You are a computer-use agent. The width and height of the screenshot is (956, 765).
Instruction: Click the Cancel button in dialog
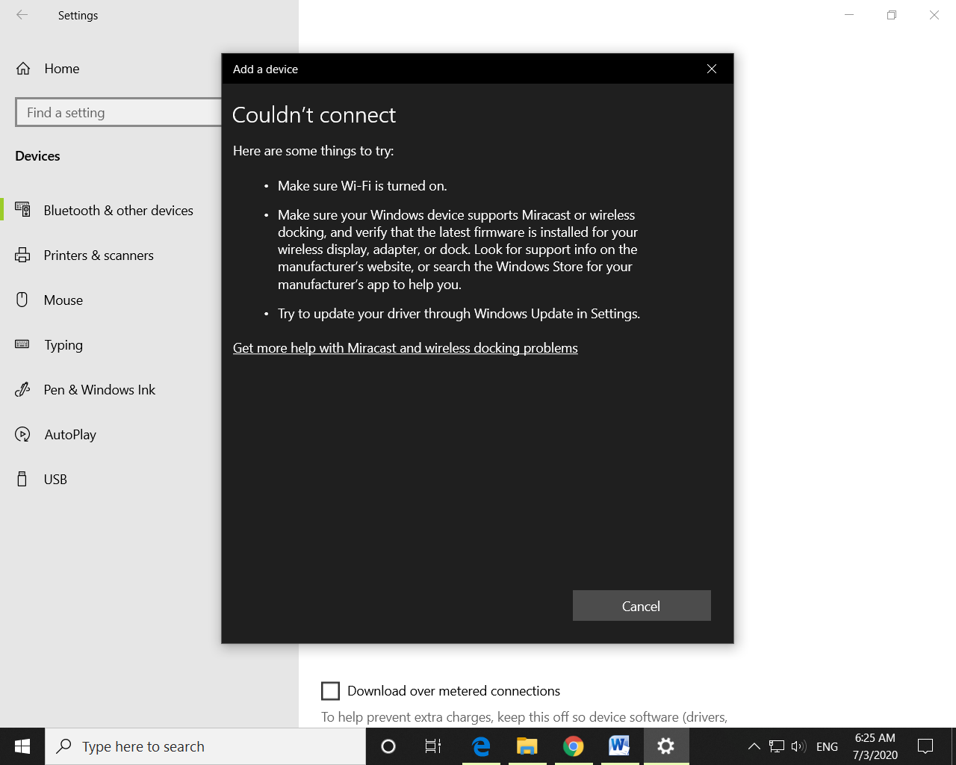642,606
